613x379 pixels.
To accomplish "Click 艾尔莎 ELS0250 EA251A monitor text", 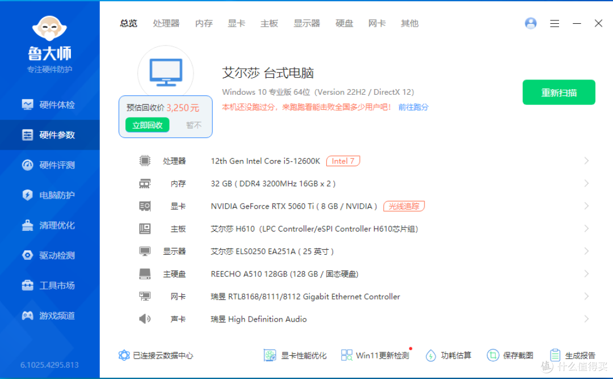I will tap(272, 251).
